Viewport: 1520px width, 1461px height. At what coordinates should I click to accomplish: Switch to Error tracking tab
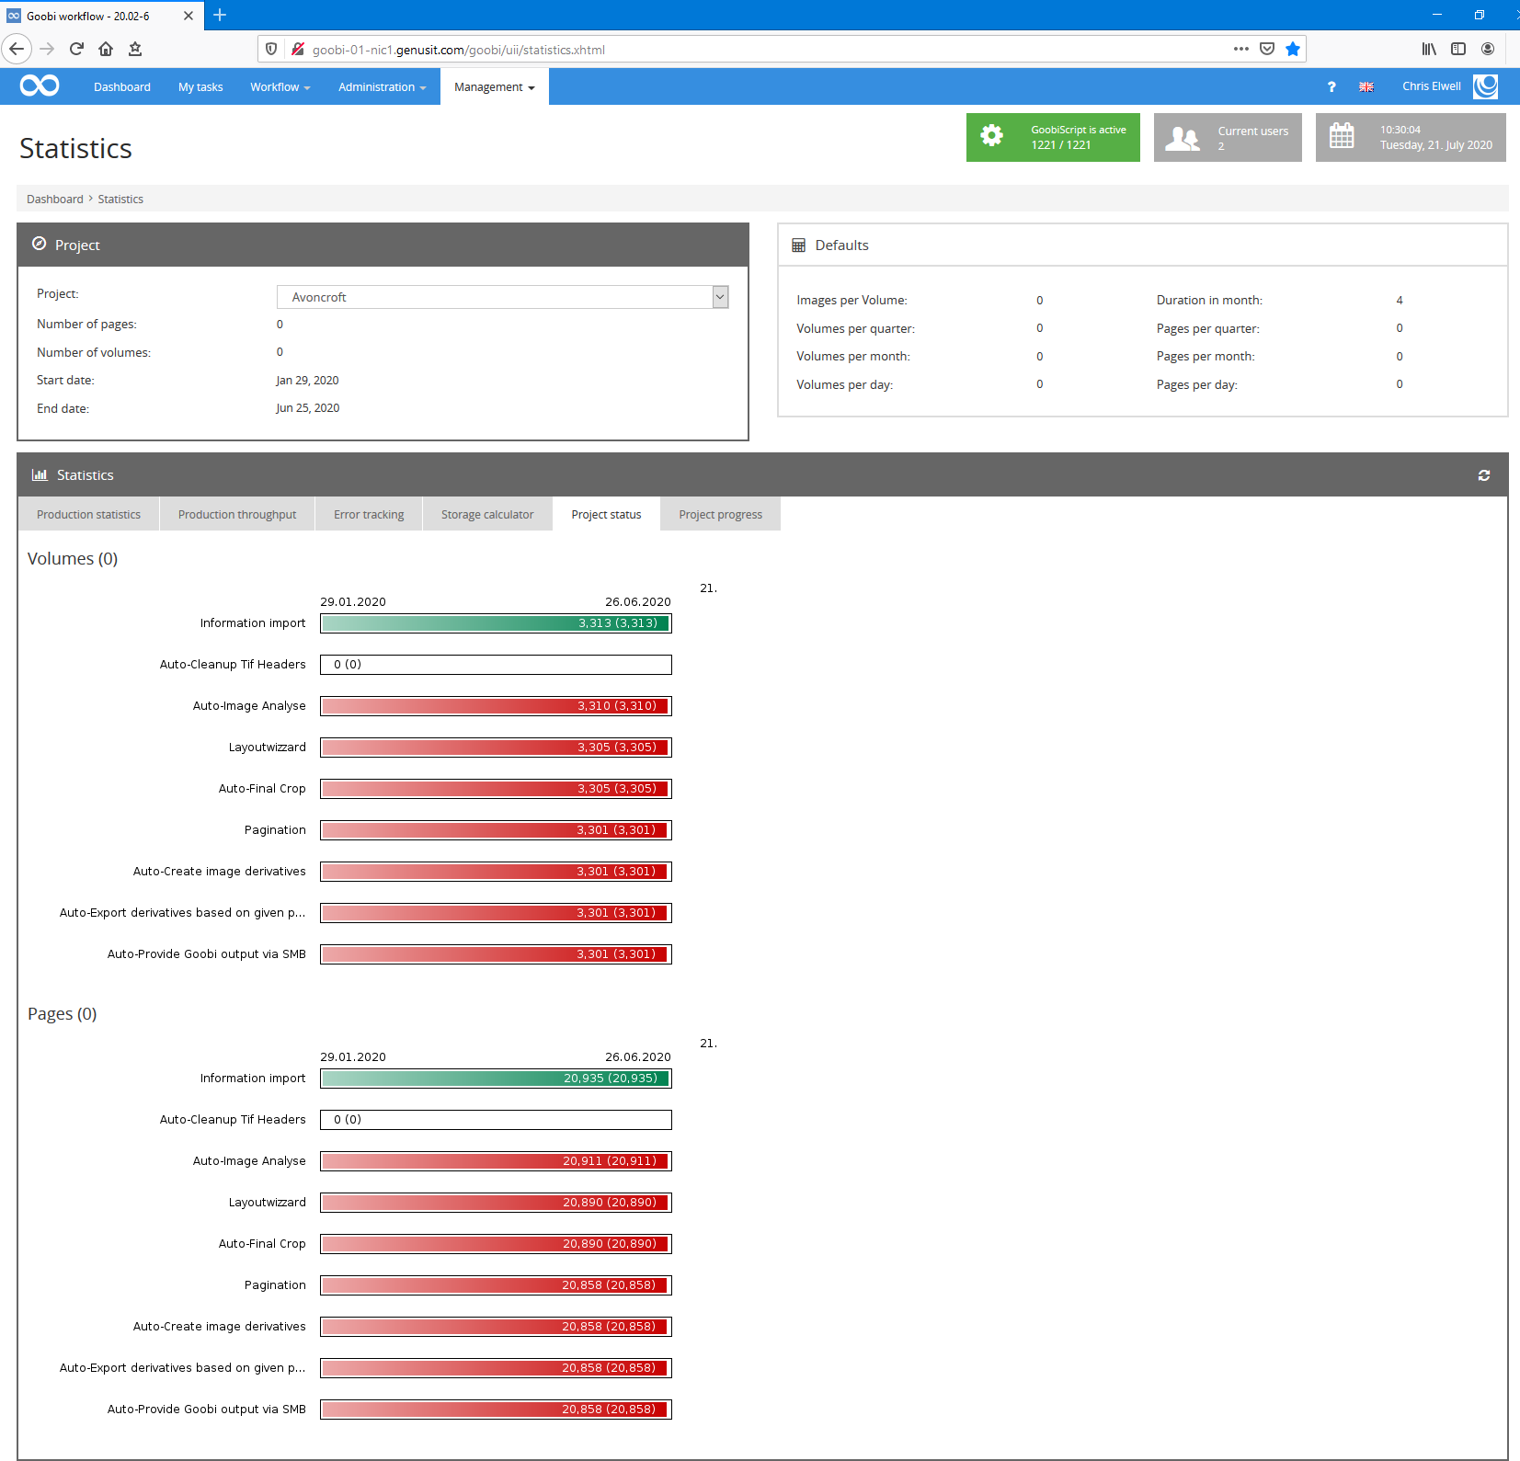point(369,514)
